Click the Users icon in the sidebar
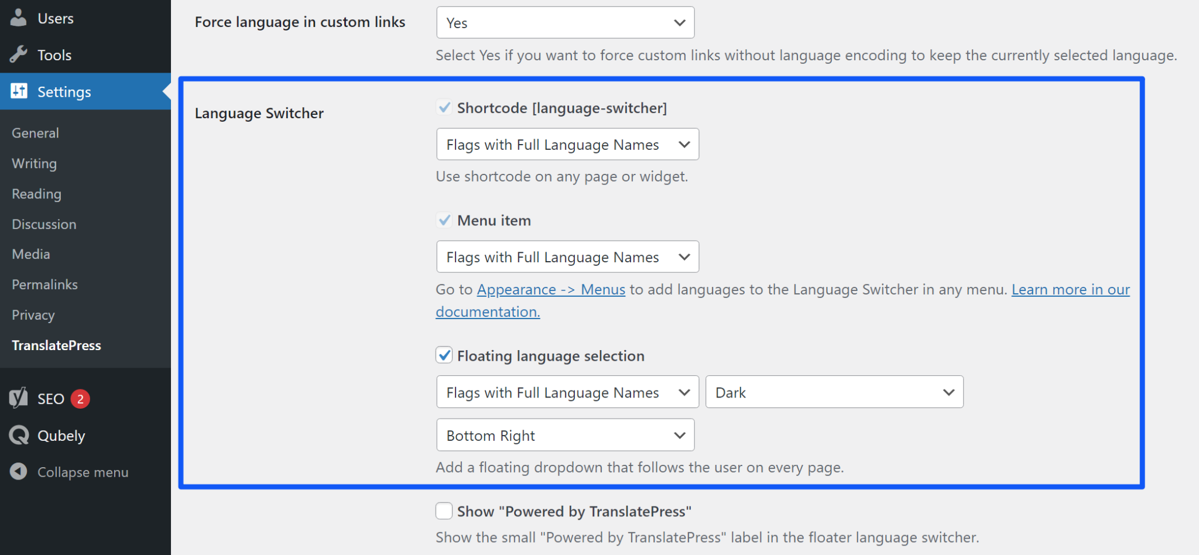This screenshot has width=1199, height=555. (18, 18)
